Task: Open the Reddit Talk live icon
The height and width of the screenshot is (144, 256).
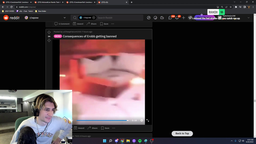Action: 162,18
